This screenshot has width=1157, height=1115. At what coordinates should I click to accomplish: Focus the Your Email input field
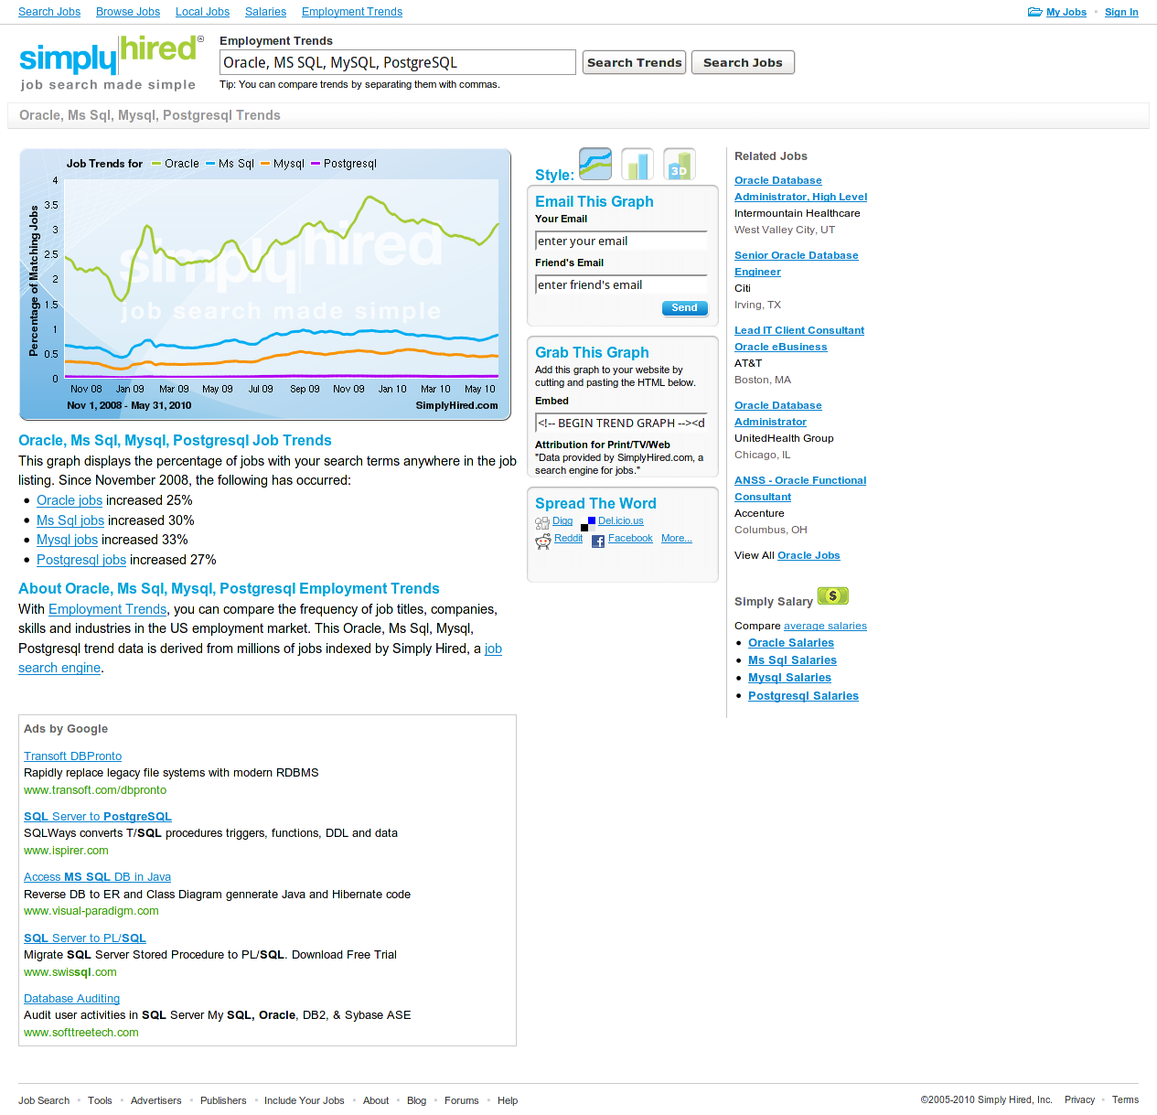coord(621,241)
